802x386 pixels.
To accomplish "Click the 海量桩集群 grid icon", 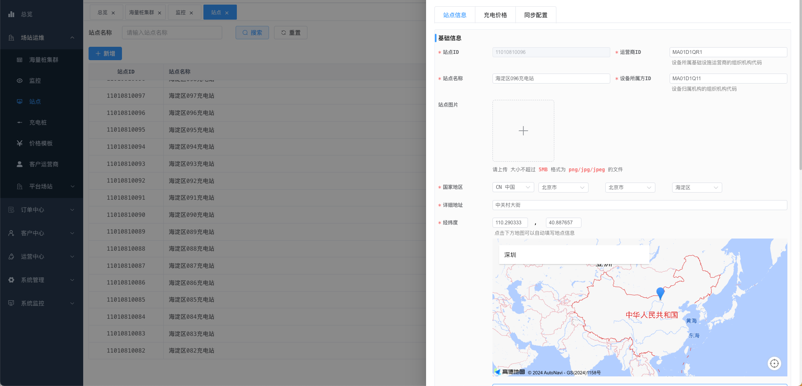I will point(20,60).
